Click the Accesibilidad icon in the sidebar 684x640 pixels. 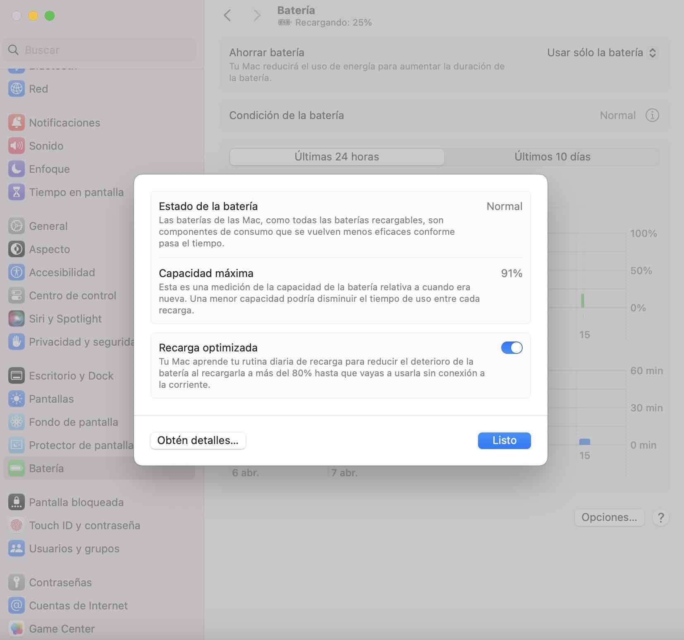[x=17, y=272]
